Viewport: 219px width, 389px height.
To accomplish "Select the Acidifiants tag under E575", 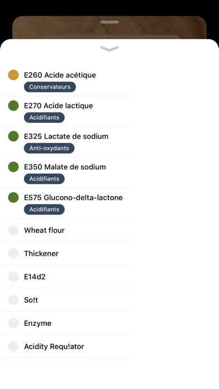I will [44, 210].
